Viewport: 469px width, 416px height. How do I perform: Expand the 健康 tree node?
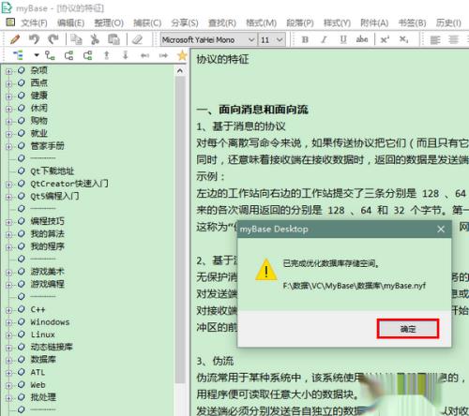pos(8,97)
